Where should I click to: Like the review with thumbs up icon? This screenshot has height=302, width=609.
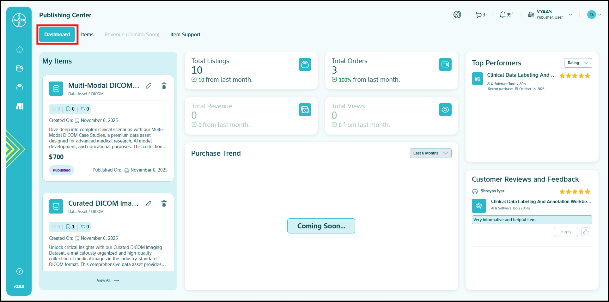[586, 232]
